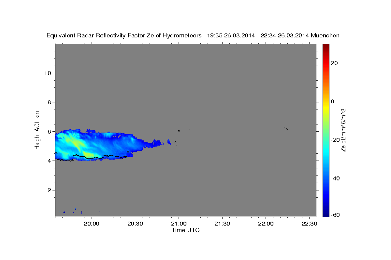
Task: Click the '22:00' time axis label
Action: point(266,224)
